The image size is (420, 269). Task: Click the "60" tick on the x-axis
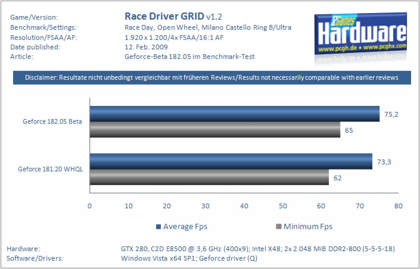(321, 206)
